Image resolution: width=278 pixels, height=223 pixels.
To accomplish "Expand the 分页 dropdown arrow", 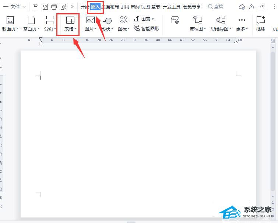I will 55,28.
